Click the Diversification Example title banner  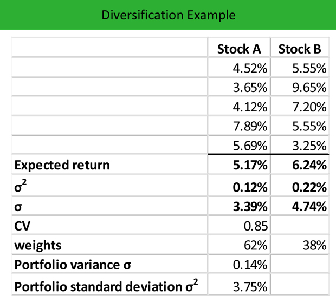[168, 15]
